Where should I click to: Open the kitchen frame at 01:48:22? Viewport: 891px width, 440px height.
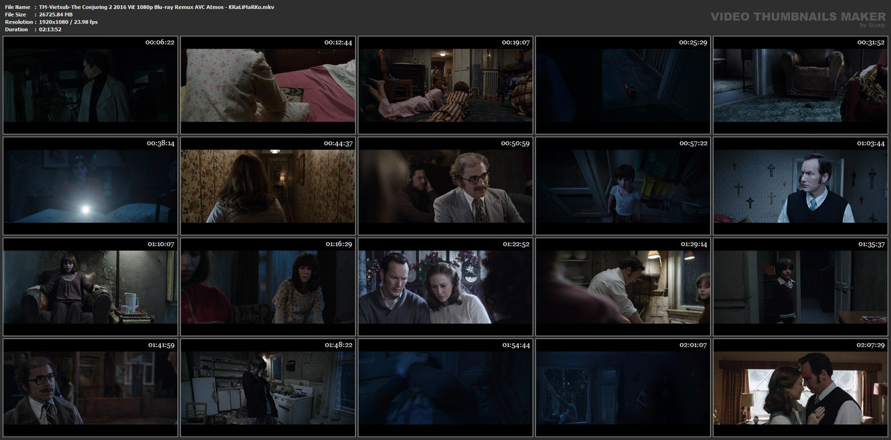coord(268,388)
